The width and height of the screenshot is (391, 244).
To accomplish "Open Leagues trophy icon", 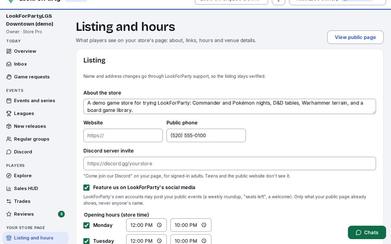I will tap(9, 113).
